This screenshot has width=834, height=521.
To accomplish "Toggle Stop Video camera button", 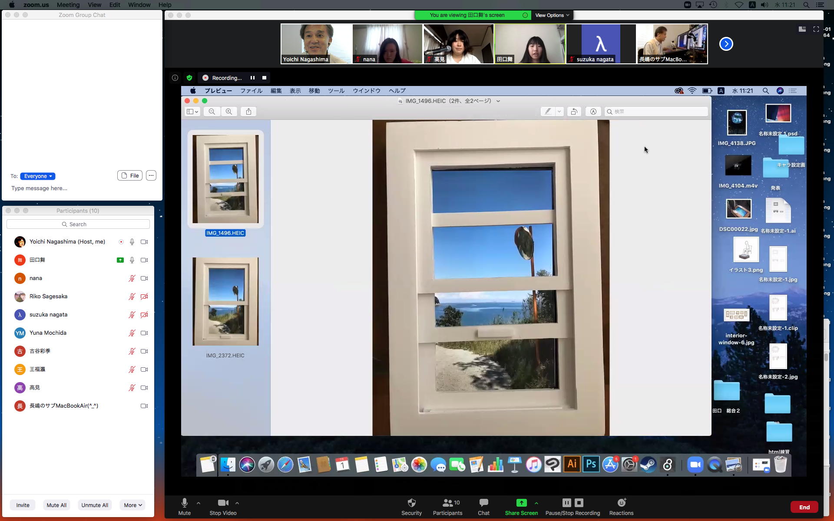I will (223, 503).
